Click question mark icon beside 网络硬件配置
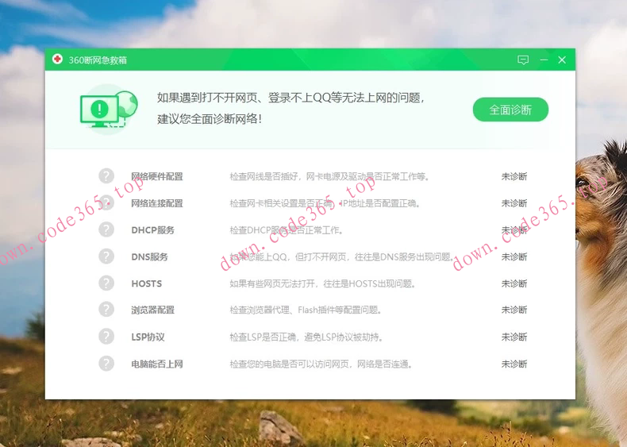Image resolution: width=627 pixels, height=447 pixels. [x=106, y=175]
